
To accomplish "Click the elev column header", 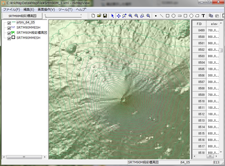I will click(214, 24).
